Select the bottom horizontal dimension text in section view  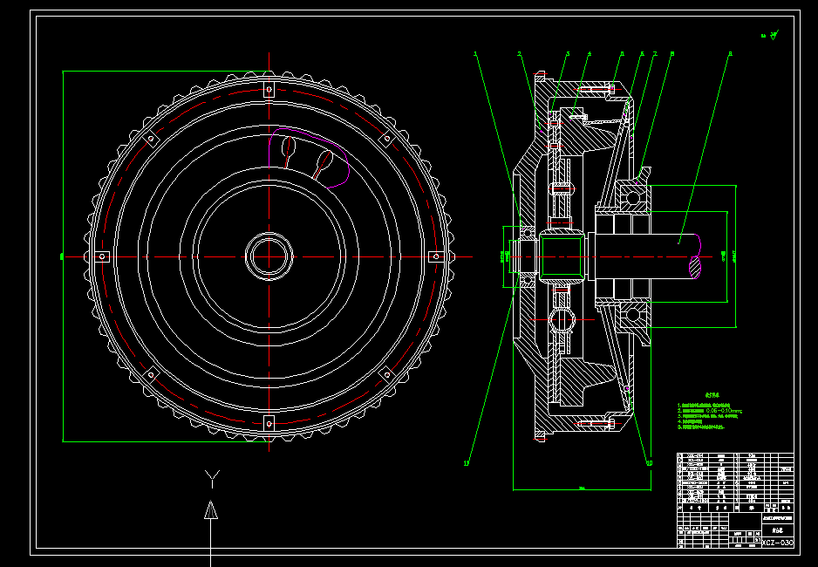pos(582,488)
